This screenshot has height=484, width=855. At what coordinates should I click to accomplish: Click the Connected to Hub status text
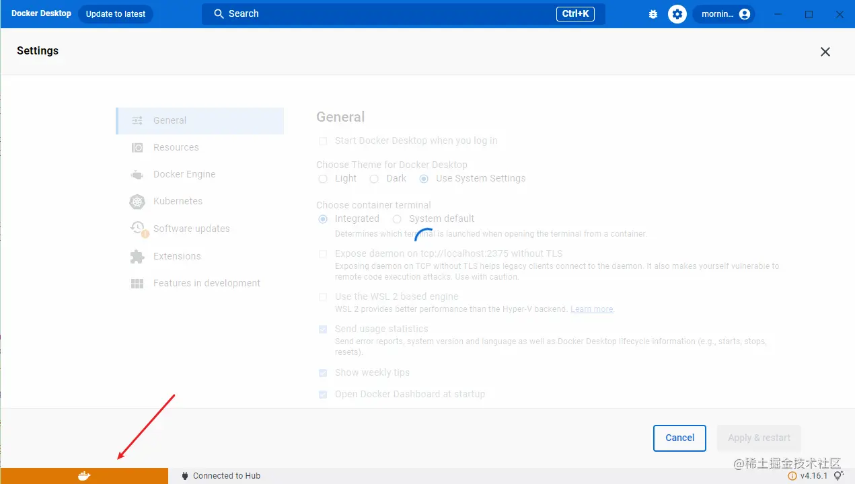[227, 476]
